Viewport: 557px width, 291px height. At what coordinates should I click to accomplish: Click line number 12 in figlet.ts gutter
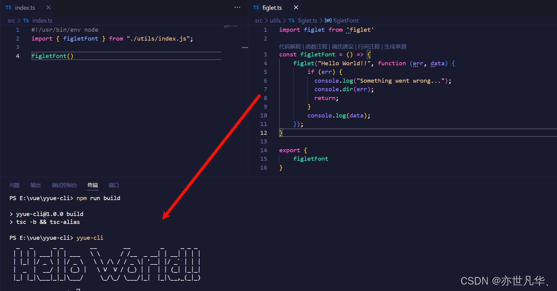264,133
